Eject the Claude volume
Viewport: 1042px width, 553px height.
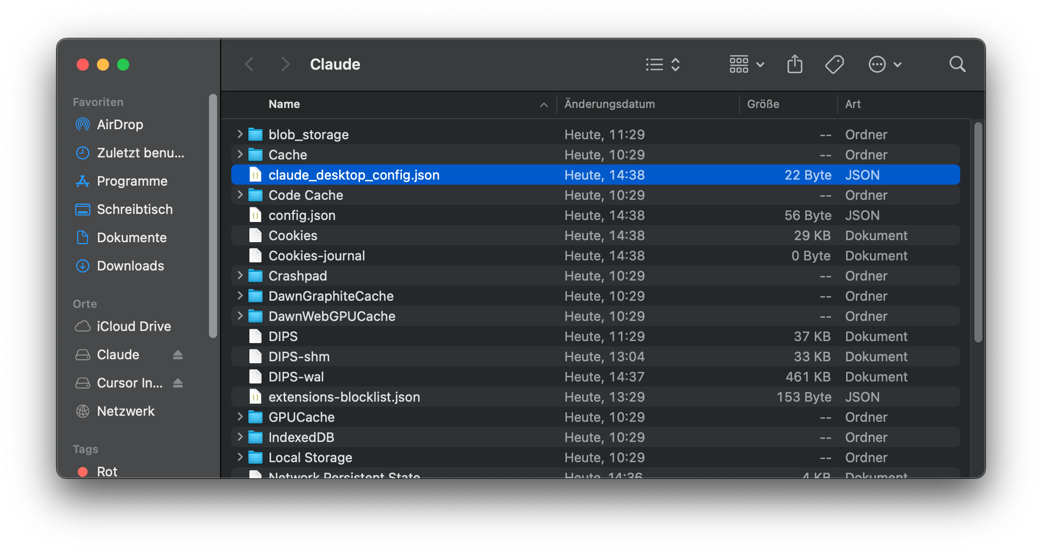pyautogui.click(x=178, y=355)
